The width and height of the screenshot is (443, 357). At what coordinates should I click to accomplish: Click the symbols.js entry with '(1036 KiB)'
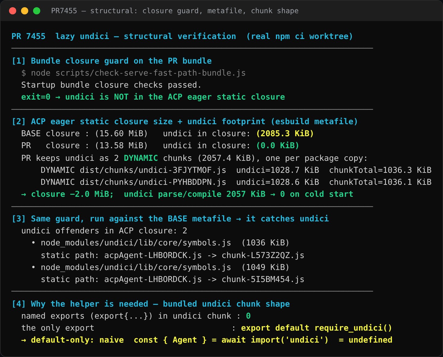160,243
